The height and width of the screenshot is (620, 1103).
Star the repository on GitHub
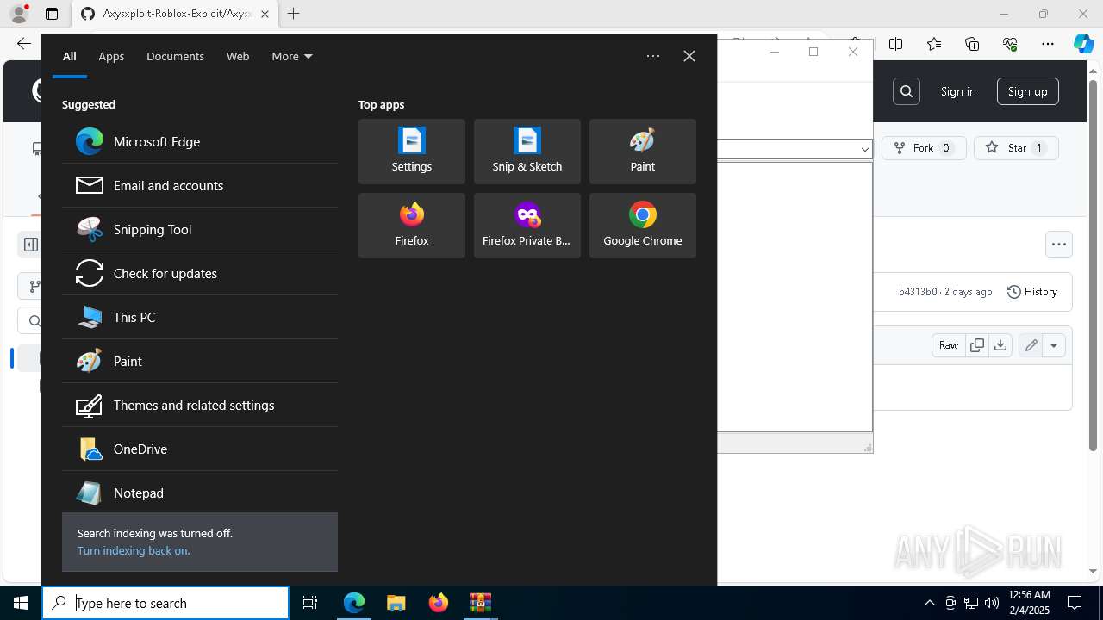tap(1016, 148)
